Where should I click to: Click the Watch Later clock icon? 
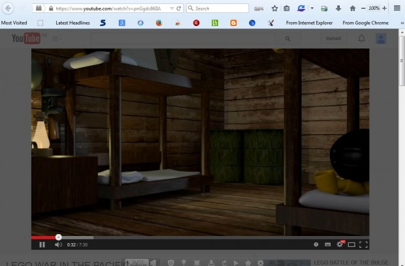(316, 244)
